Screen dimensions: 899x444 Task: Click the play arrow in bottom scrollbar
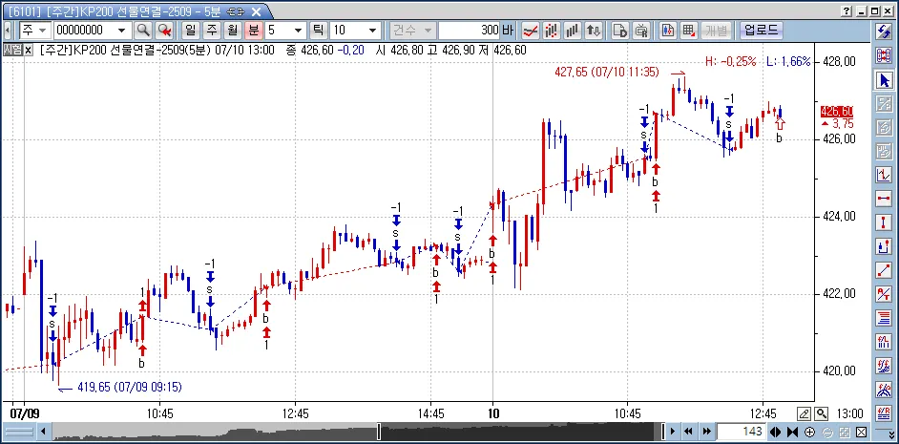tap(673, 432)
